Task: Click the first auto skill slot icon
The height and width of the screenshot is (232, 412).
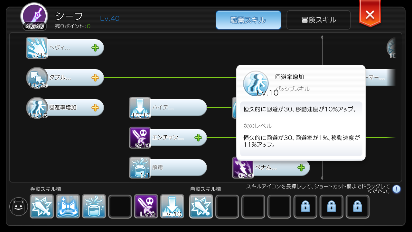Action: [201, 206]
